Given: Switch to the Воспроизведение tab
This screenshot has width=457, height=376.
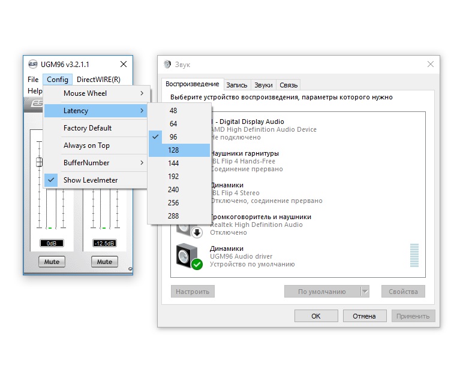Looking at the screenshot, I should 193,84.
